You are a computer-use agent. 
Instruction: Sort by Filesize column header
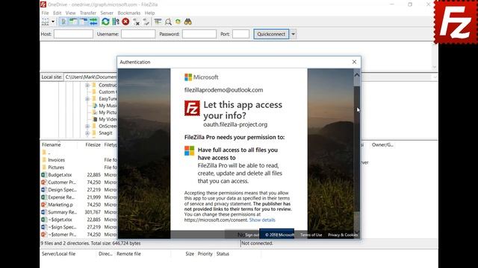click(93, 145)
